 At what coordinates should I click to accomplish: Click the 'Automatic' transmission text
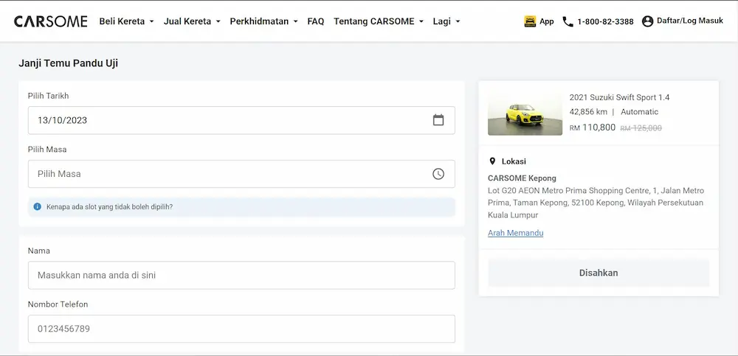point(639,112)
